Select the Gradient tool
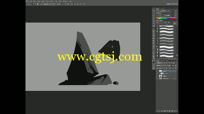This screenshot has width=204, height=114. 154,38
